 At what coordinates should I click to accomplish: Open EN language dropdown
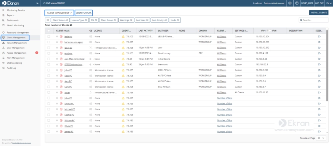(329, 3)
